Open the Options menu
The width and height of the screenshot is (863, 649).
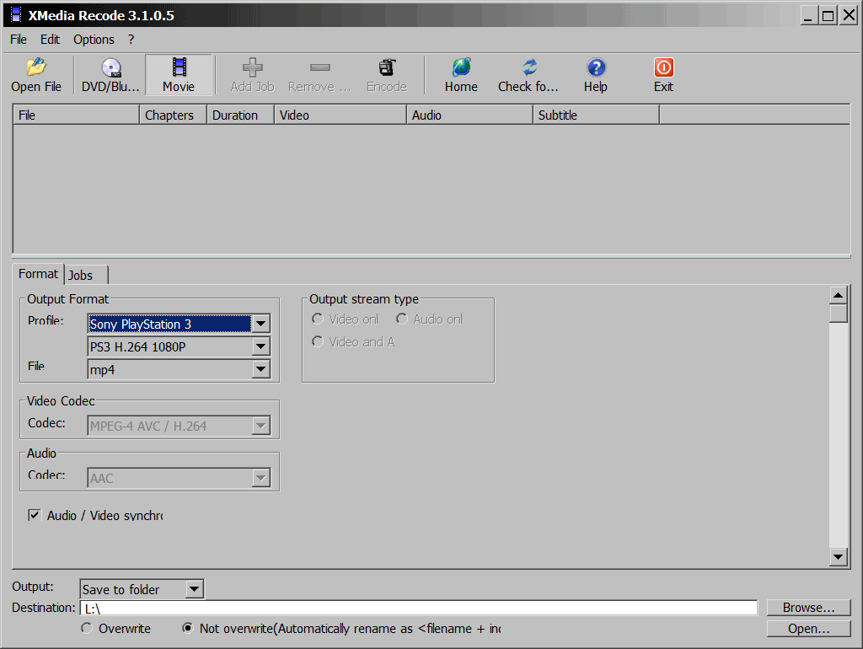[94, 40]
